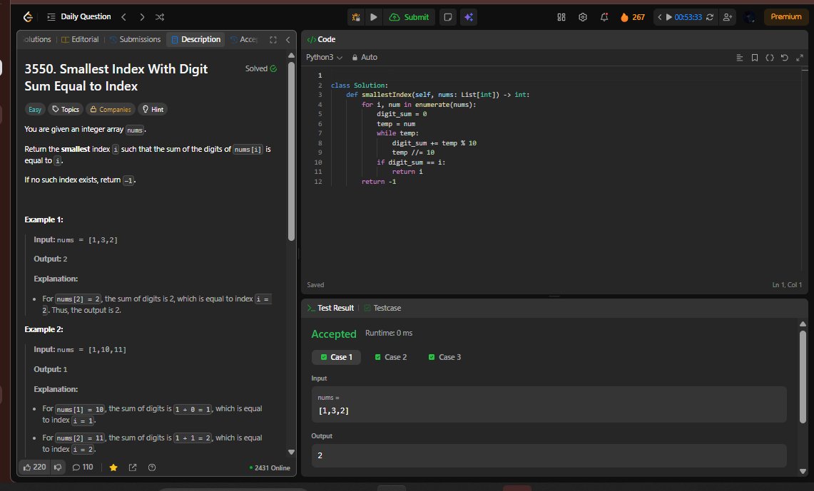Click the debug icon beside Run

[x=356, y=17]
